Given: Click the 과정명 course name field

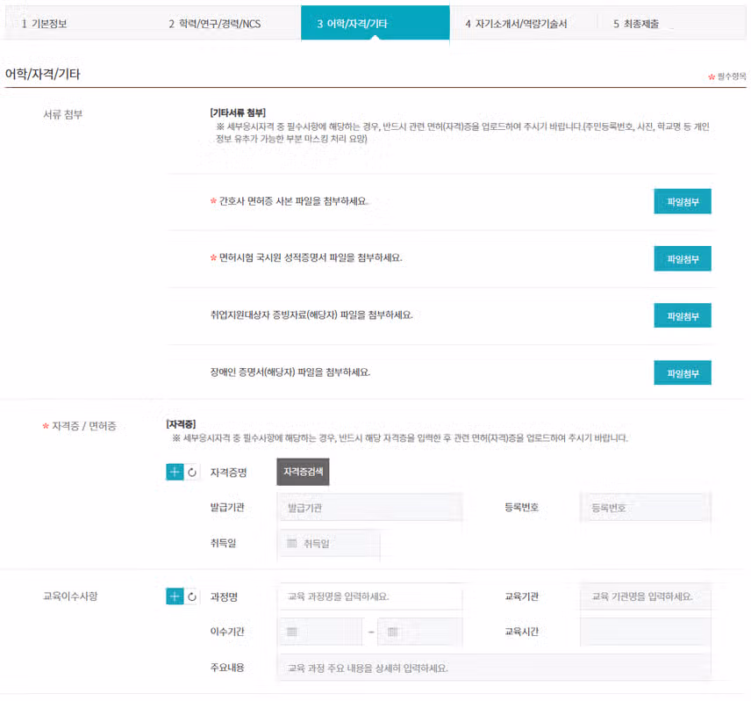Looking at the screenshot, I should click(369, 596).
